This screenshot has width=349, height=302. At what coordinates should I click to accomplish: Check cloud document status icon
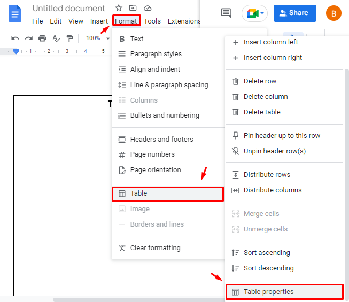tap(148, 9)
